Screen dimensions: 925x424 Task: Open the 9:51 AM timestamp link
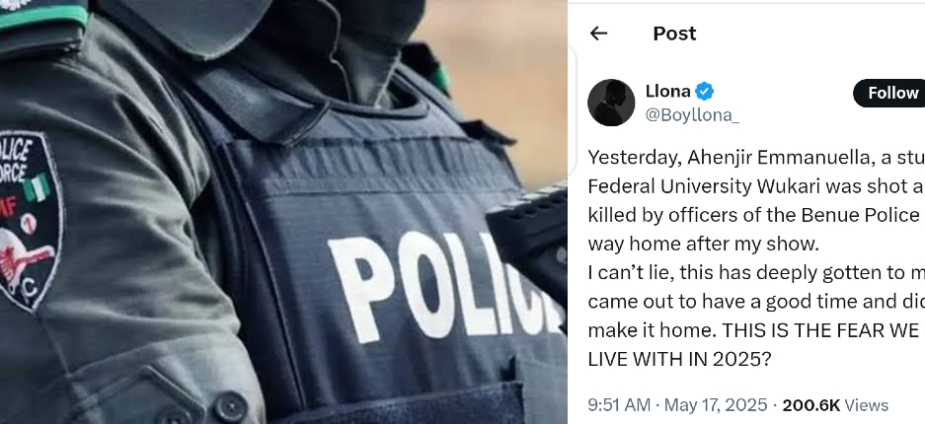tap(619, 405)
